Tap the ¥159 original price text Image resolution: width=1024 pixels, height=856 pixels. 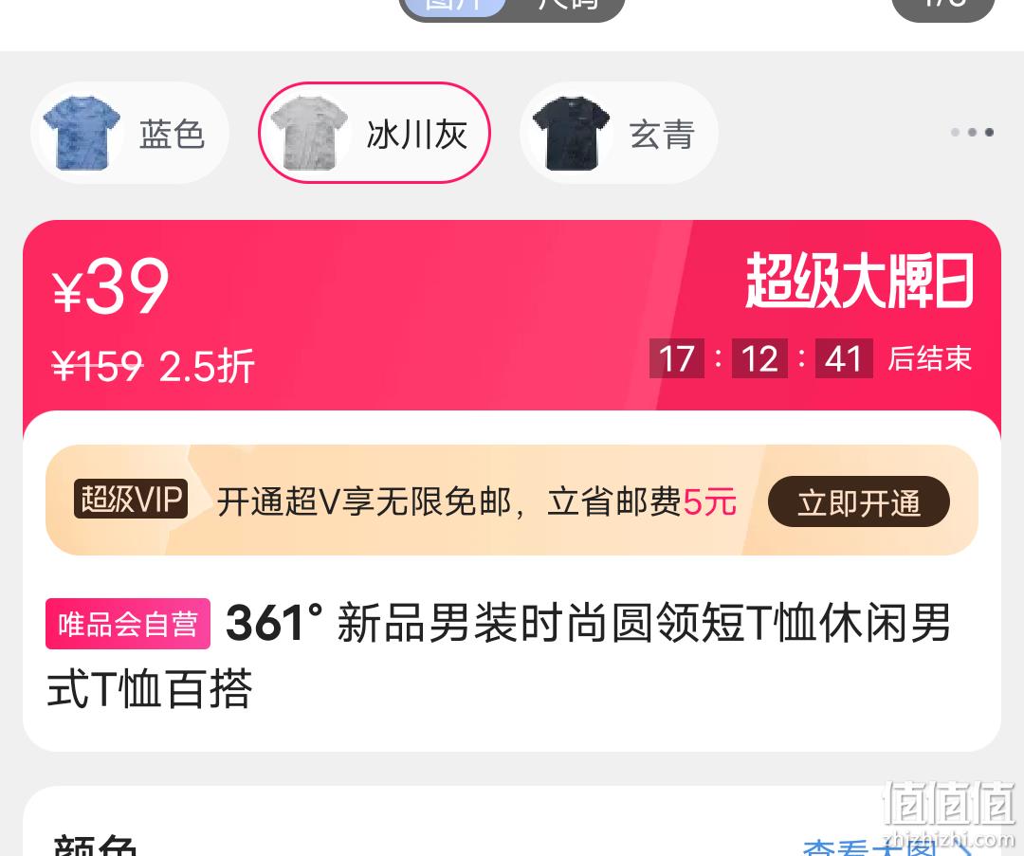[x=97, y=366]
